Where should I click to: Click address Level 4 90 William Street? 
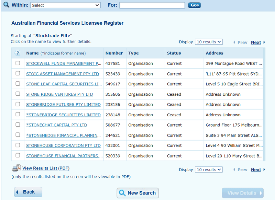234,145
